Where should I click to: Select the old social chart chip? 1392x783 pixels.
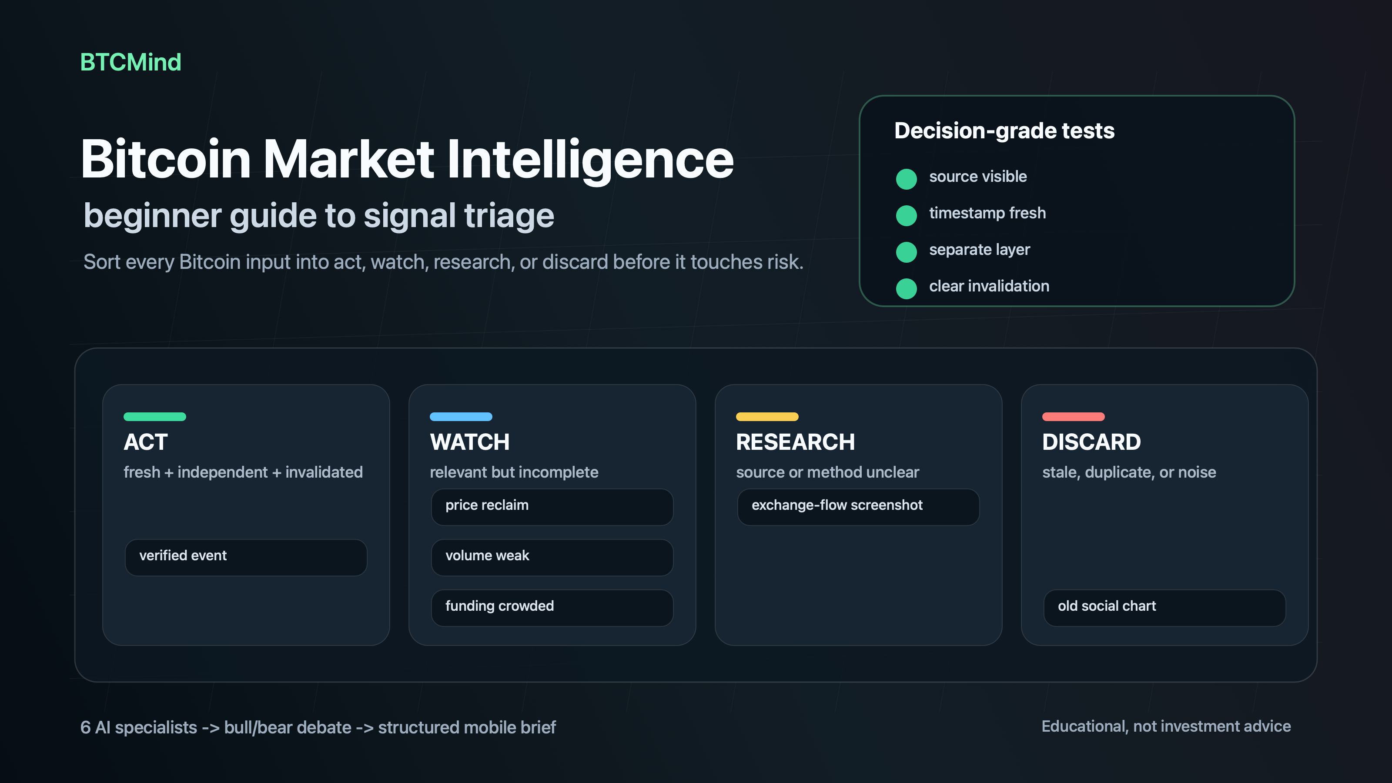[x=1164, y=608]
